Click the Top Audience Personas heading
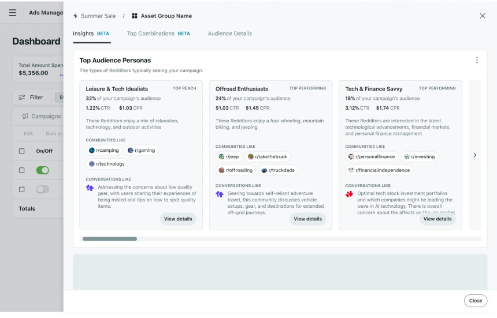Screen dimensions: 497x318 tap(115, 61)
